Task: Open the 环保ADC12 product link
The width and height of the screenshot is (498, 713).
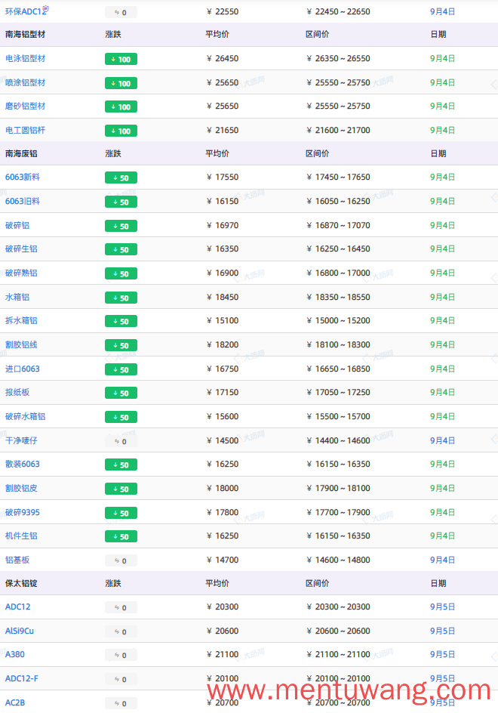Action: 26,12
